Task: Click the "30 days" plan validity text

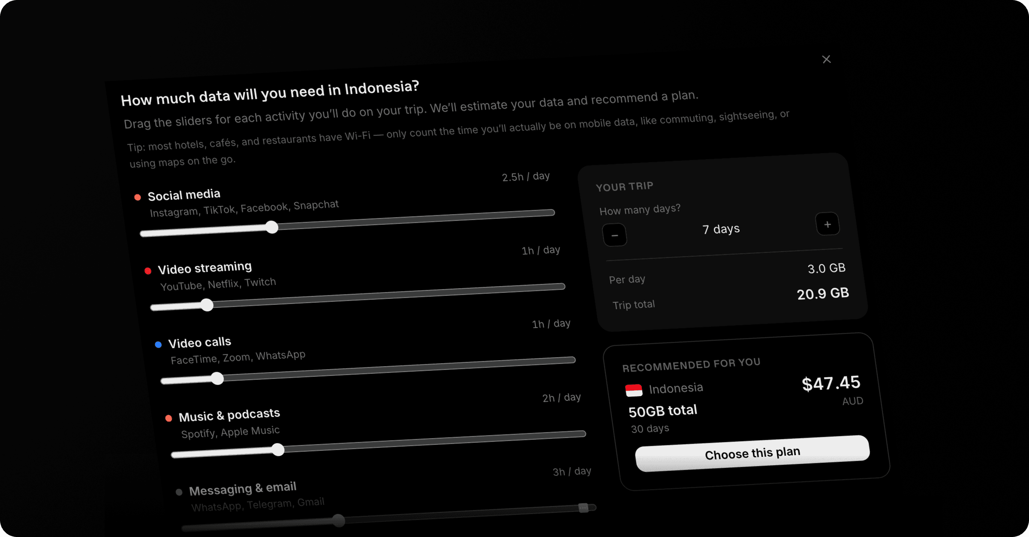Action: (650, 429)
